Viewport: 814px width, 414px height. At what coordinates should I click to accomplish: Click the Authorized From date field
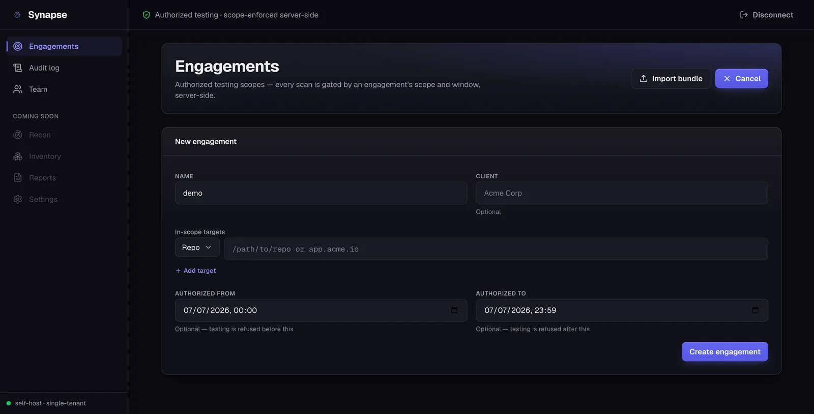point(321,310)
